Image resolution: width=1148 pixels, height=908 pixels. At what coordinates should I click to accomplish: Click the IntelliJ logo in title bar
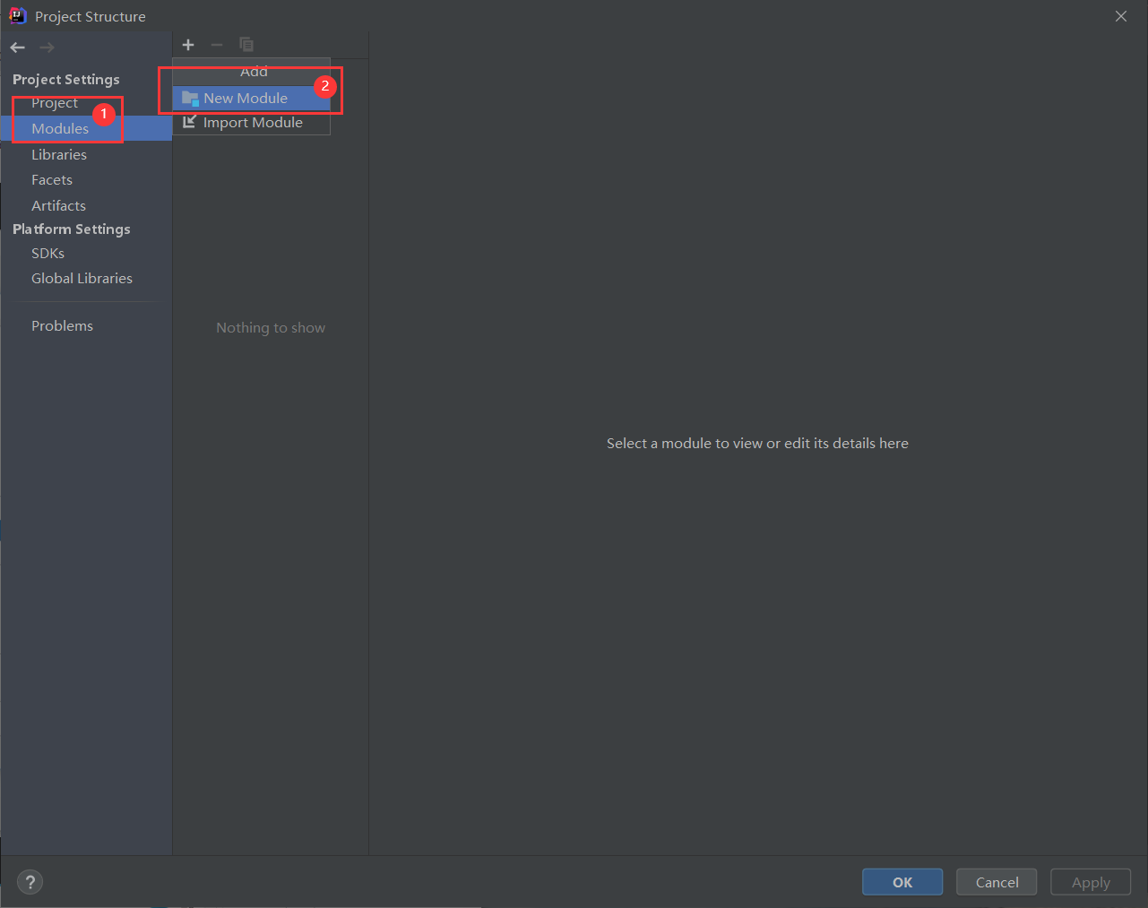(17, 15)
